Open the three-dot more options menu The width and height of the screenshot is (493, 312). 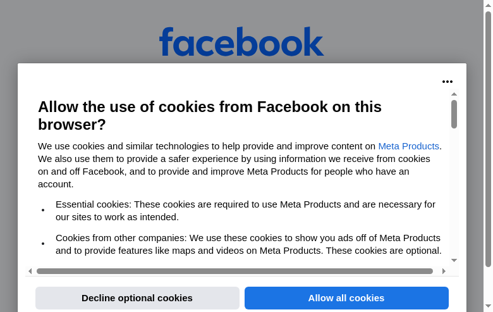coord(447,82)
